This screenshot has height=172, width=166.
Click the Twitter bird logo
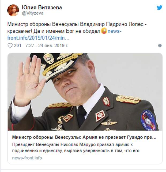coord(159,8)
